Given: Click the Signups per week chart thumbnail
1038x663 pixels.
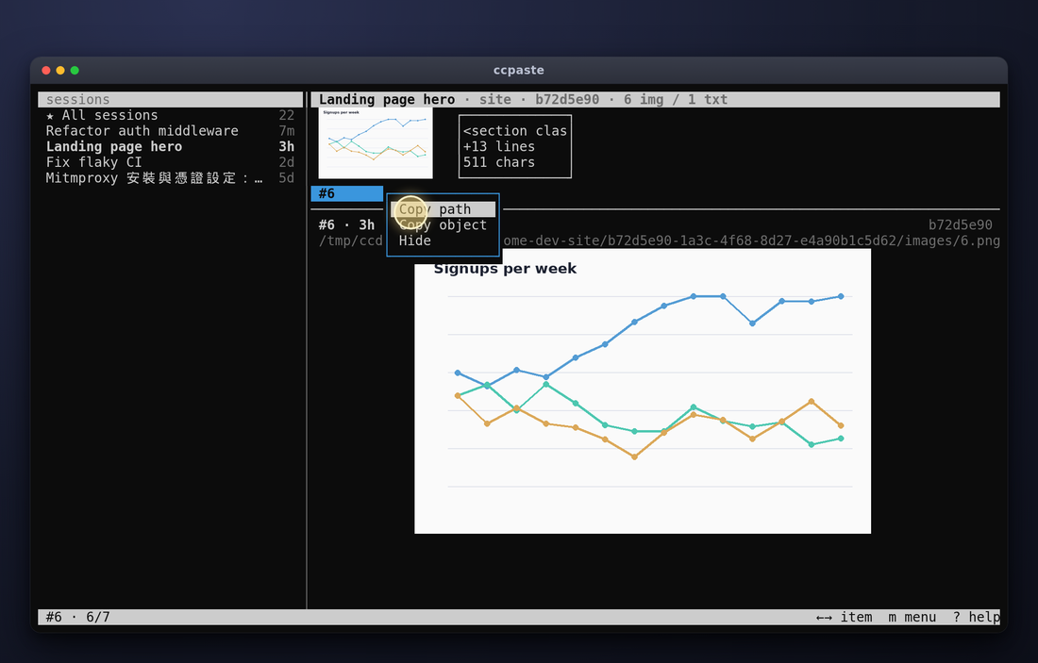Looking at the screenshot, I should [376, 143].
